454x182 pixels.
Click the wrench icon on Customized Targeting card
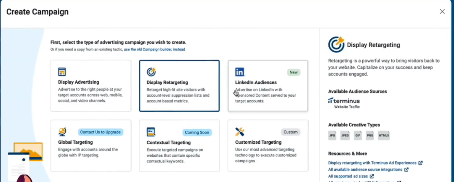tap(240, 132)
